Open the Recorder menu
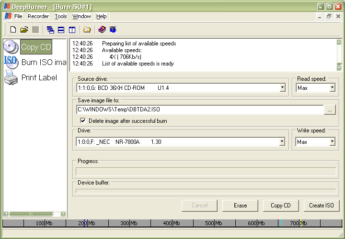Viewport: 345px width, 239px height. 38,16
